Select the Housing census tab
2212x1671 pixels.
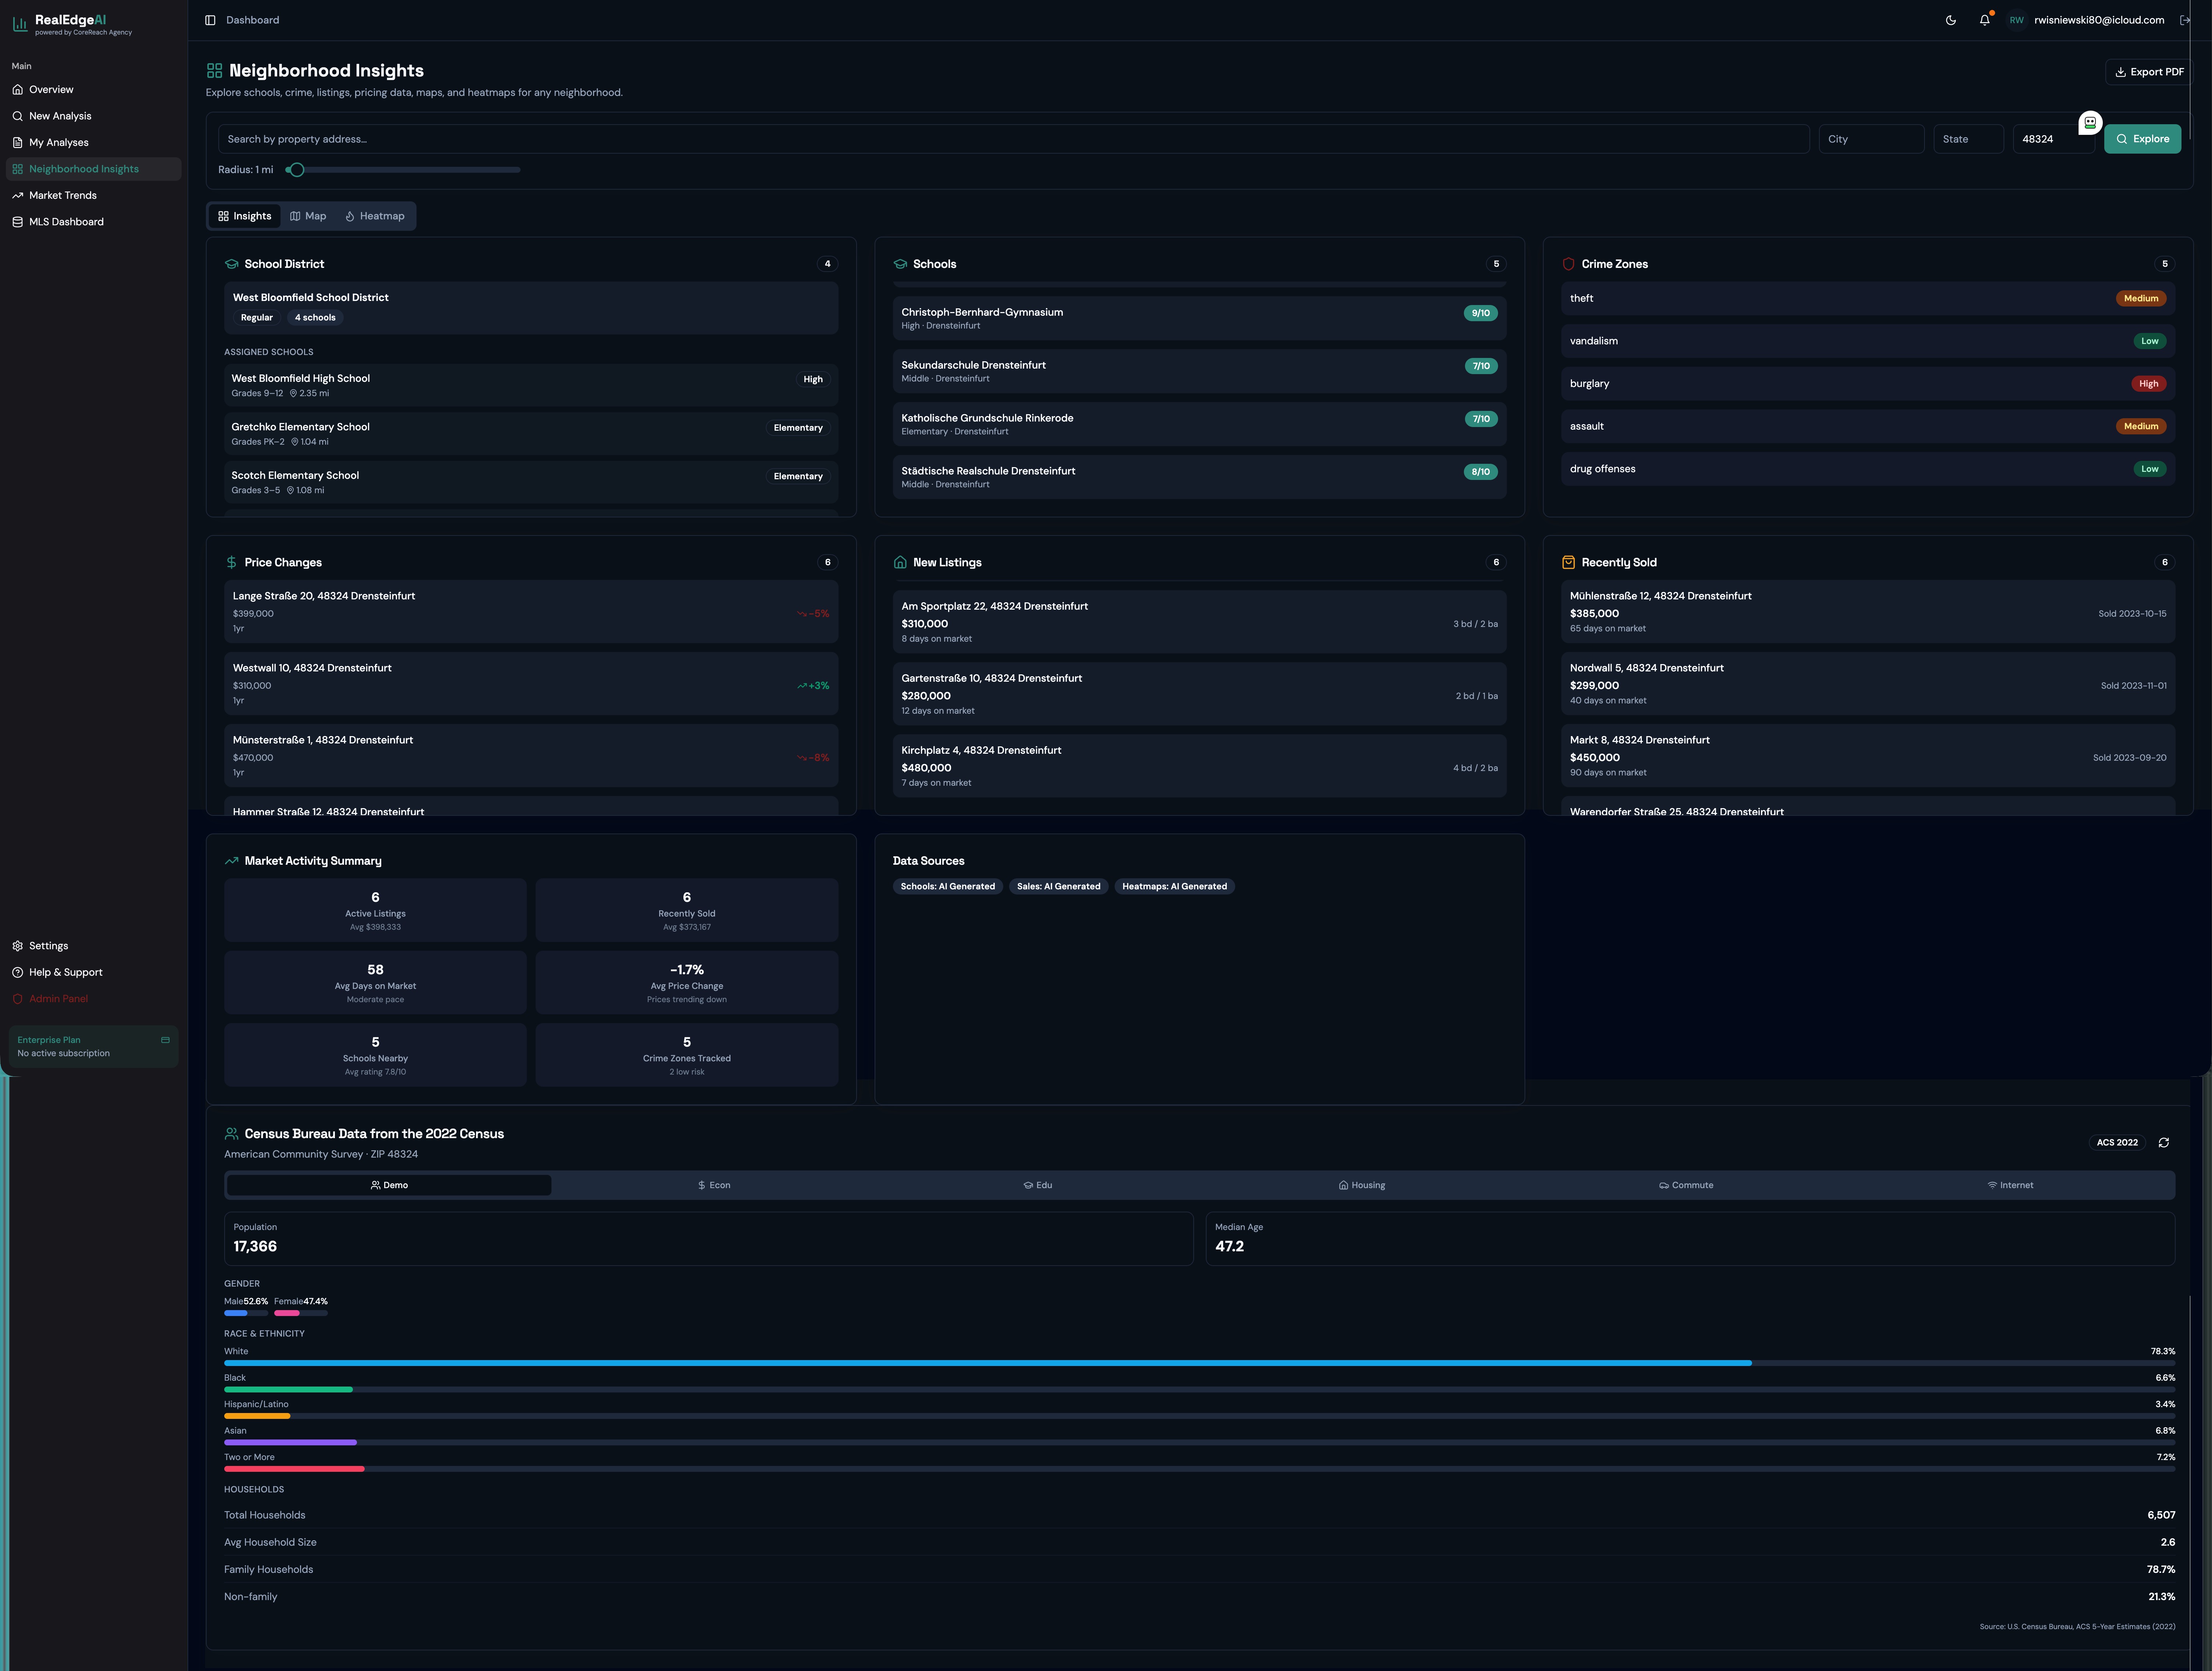click(1362, 1185)
